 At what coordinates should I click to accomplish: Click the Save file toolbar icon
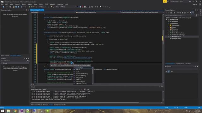pyautogui.click(x=16, y=7)
